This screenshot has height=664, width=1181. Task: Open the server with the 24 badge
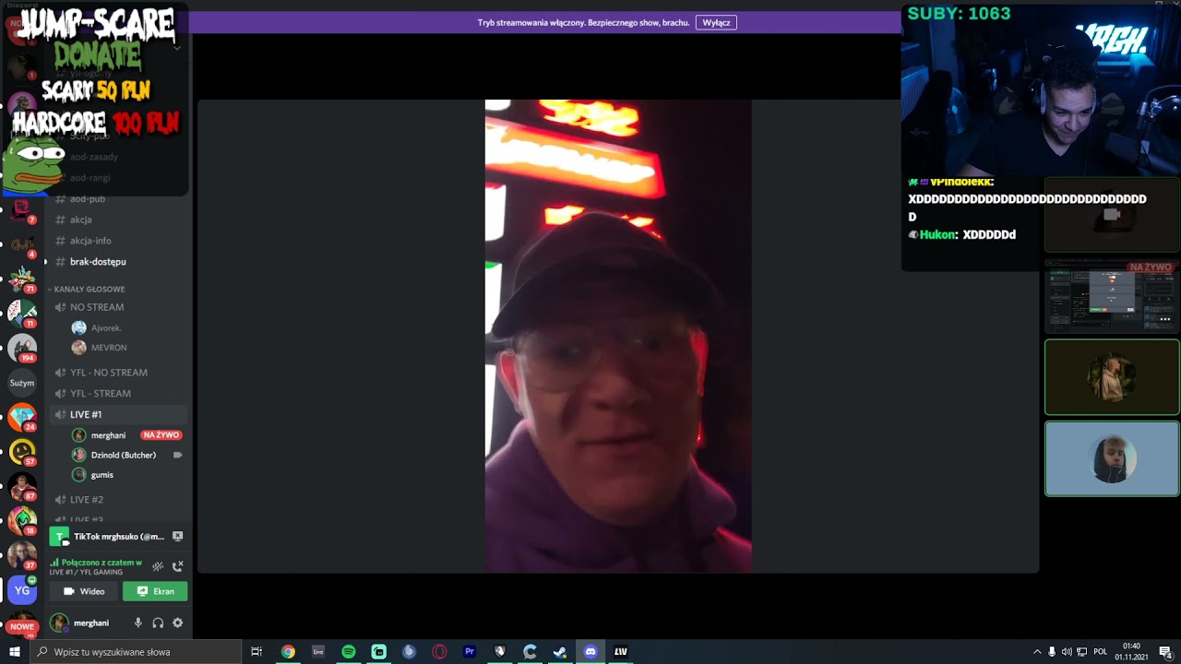pyautogui.click(x=22, y=417)
